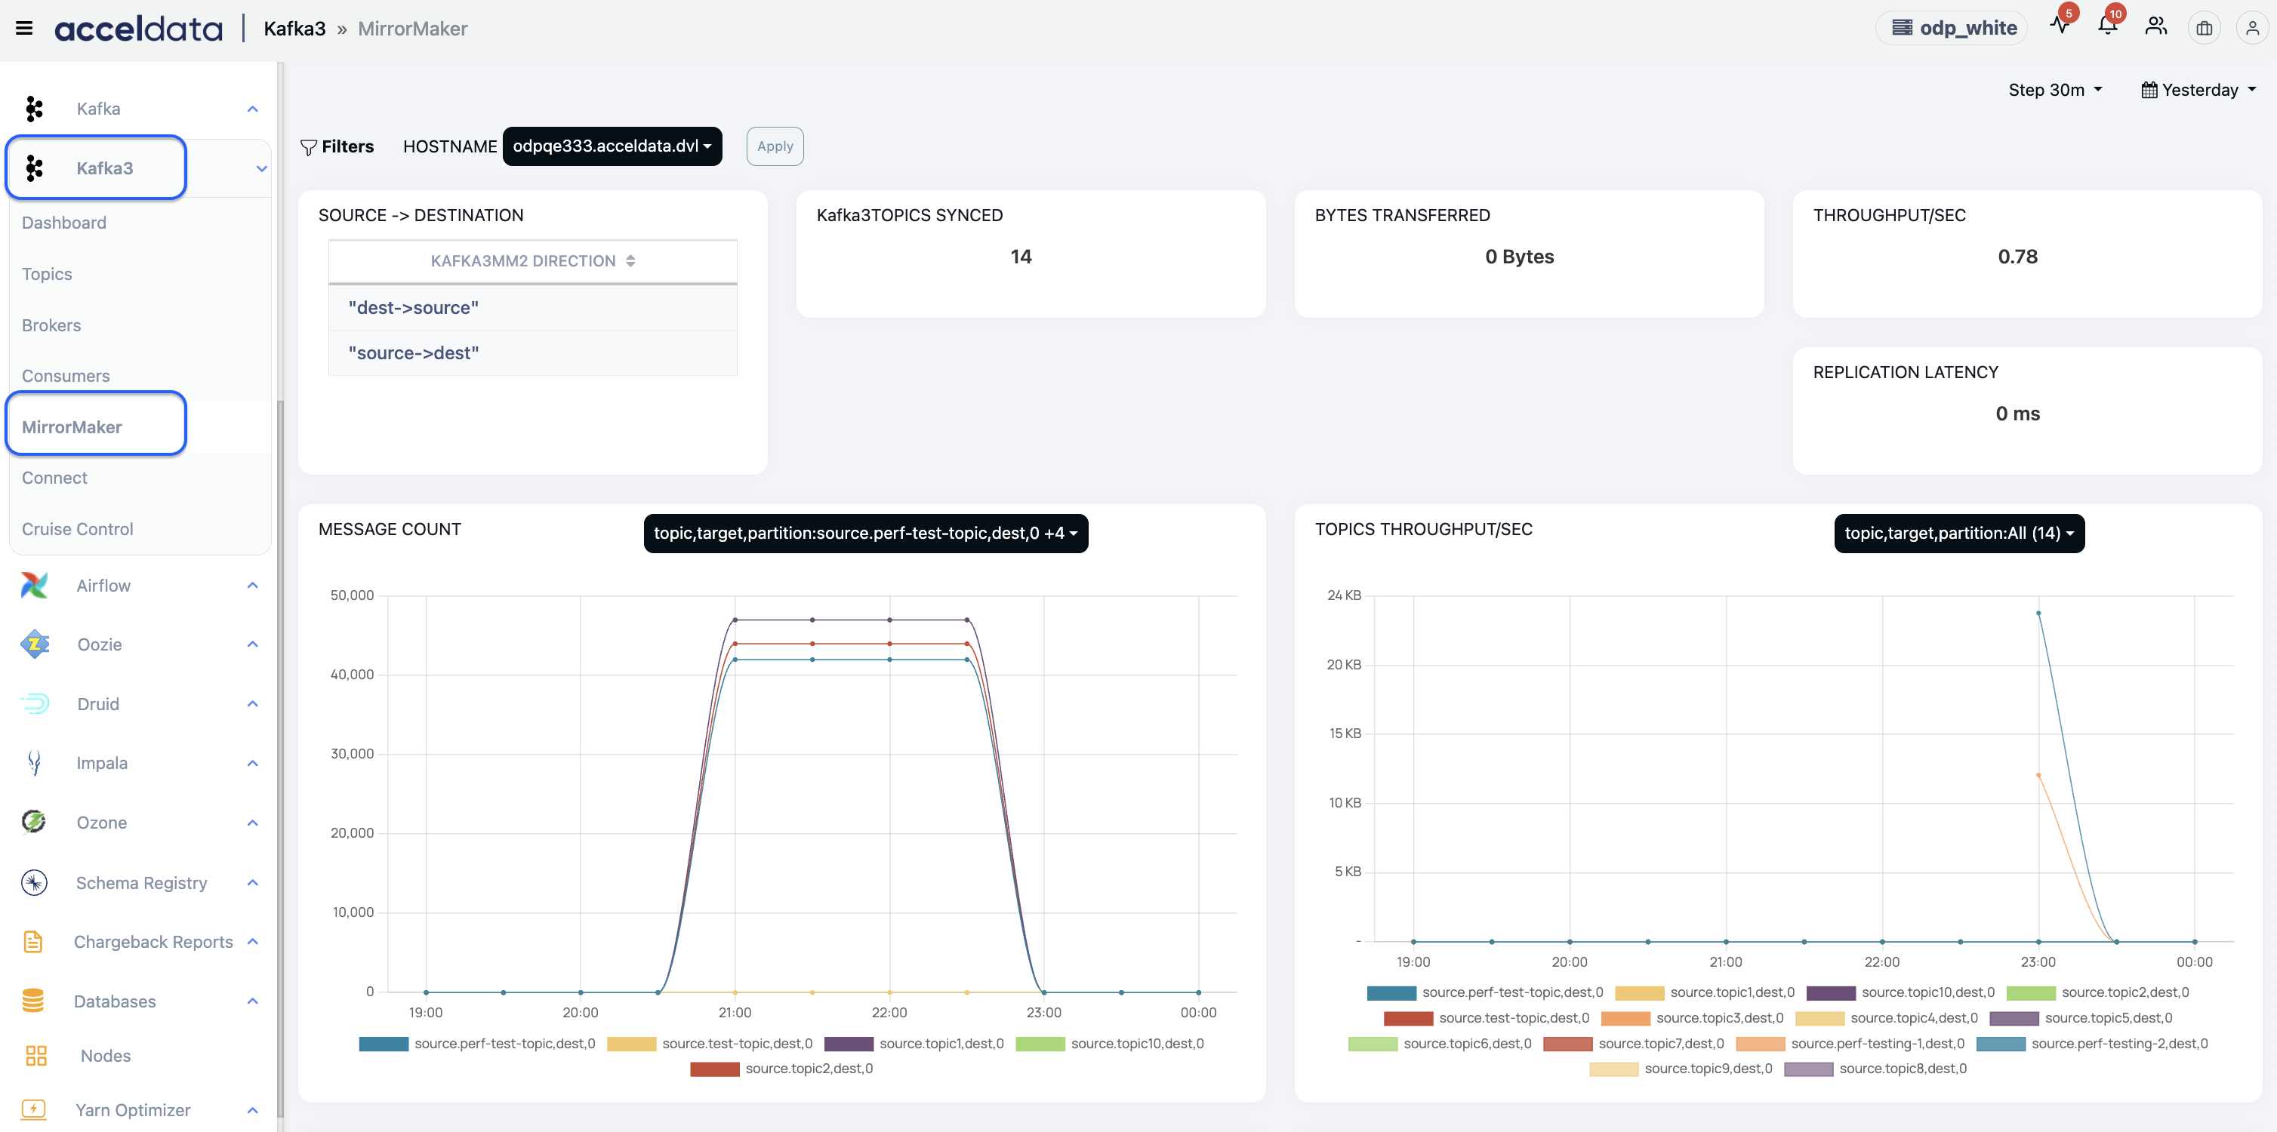Screen dimensions: 2277x1132
Task: Click the Kafka3 breadcrumb link
Action: click(294, 28)
